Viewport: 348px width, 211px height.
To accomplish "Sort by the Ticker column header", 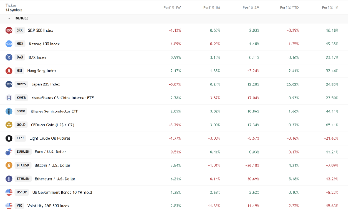I will coord(11,5).
